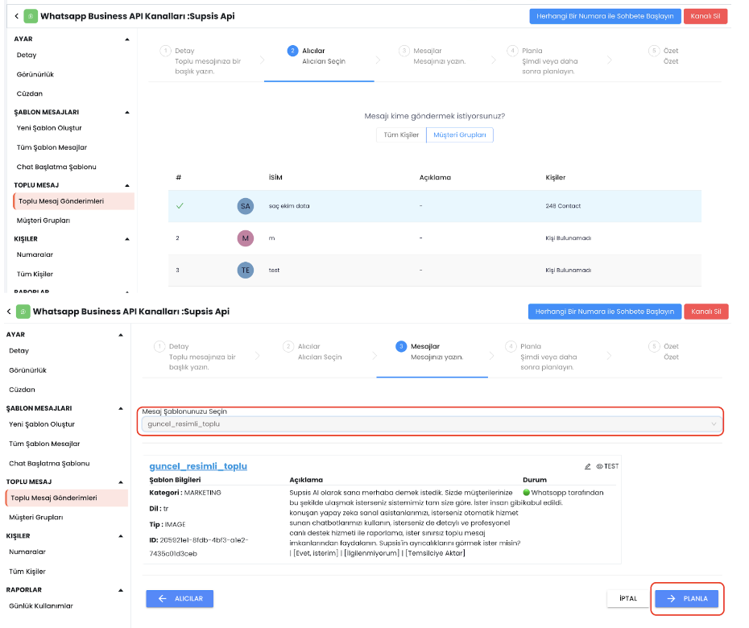This screenshot has width=749, height=628.
Task: Click the SA avatar of saç ekim data
Action: pos(245,206)
